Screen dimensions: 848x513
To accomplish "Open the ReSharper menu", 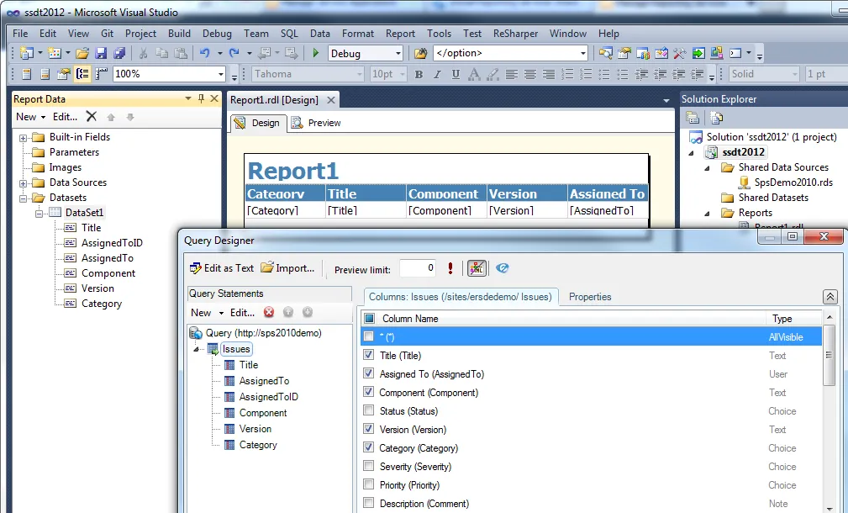I will 515,34.
